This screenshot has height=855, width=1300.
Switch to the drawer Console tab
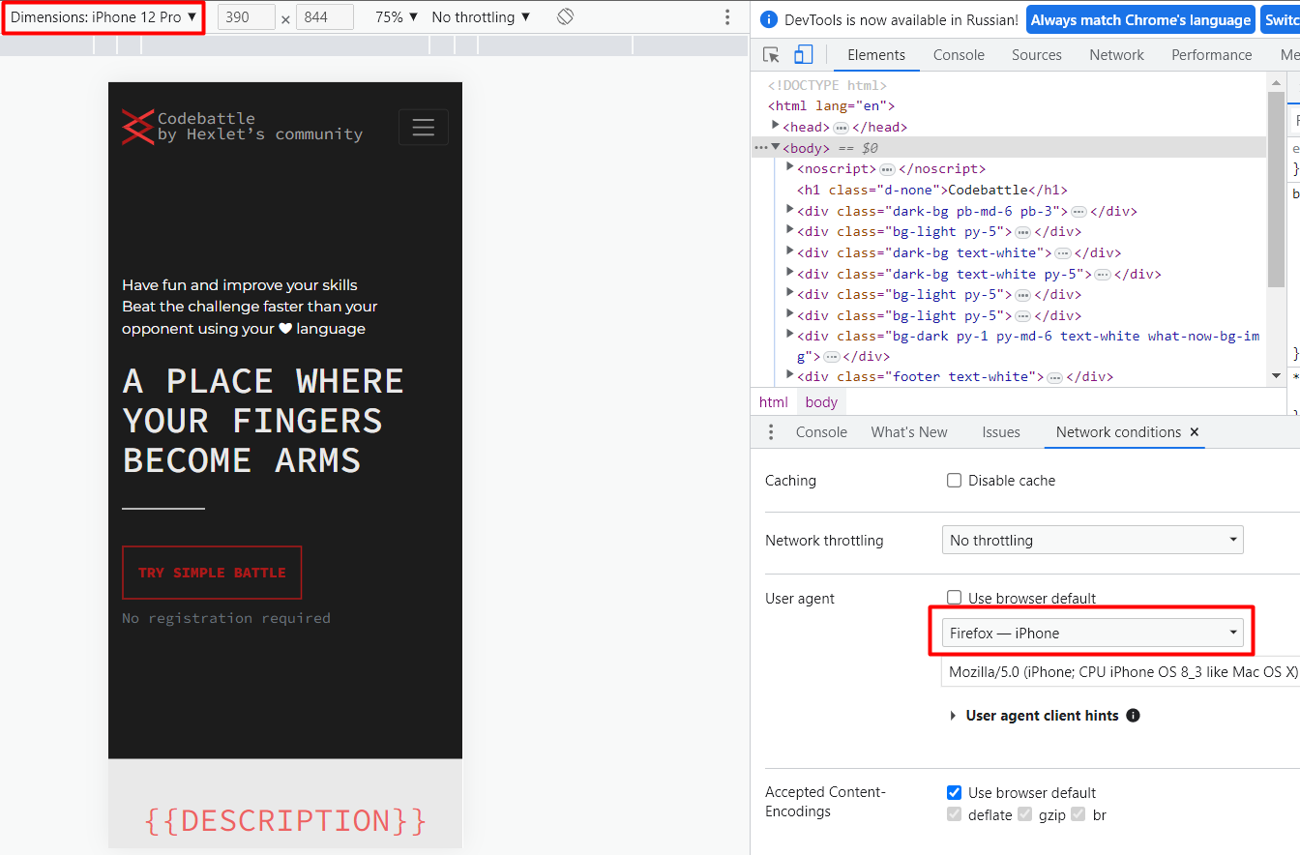click(x=821, y=432)
